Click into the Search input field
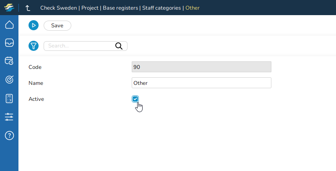The height and width of the screenshot is (171, 336). point(80,46)
